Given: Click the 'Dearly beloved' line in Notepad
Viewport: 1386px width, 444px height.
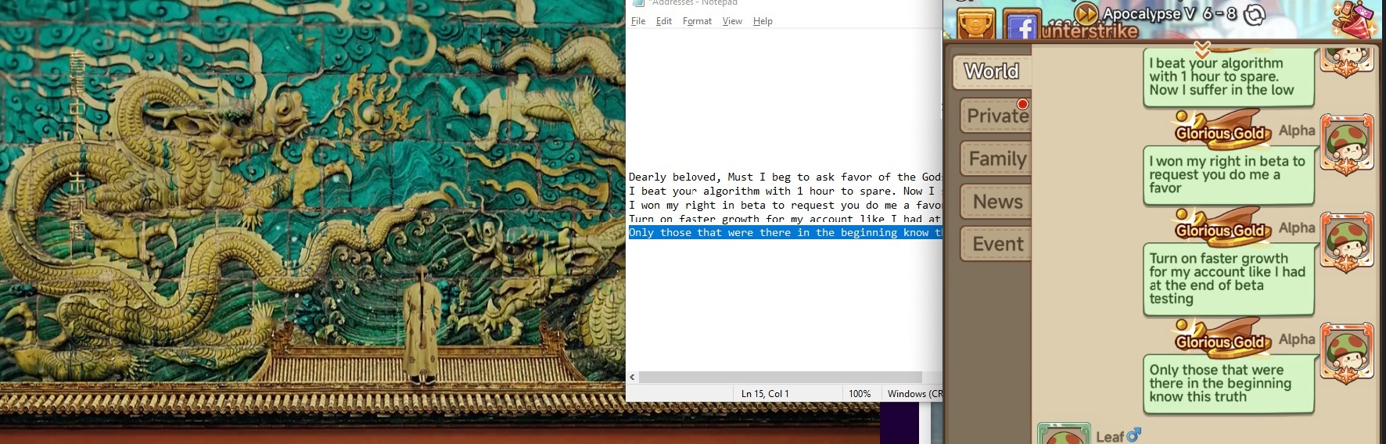Looking at the screenshot, I should pyautogui.click(x=785, y=177).
